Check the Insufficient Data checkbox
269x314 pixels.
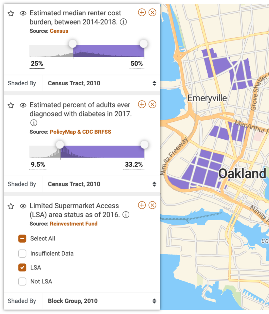(22, 254)
